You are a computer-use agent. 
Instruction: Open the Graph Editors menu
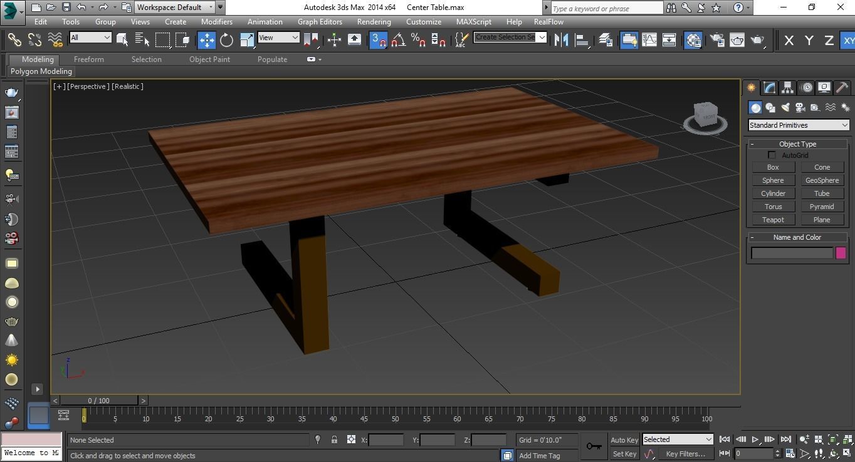(320, 21)
